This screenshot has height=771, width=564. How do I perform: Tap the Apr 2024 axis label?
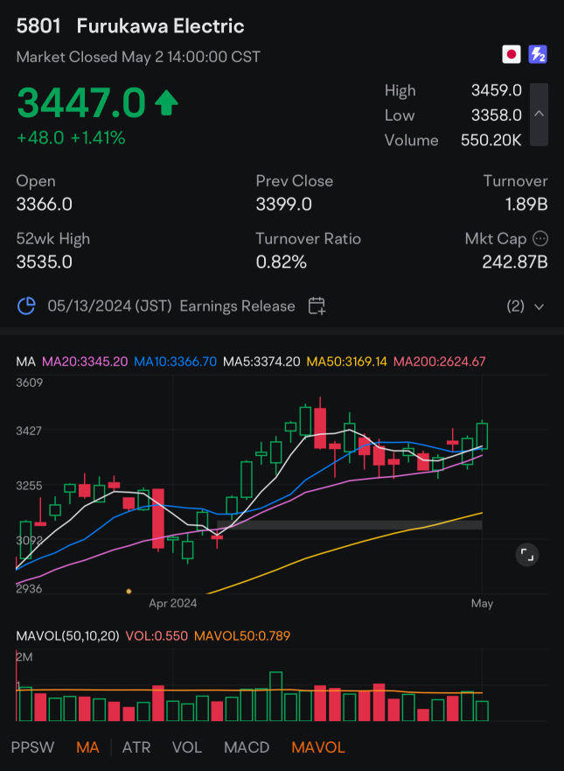tap(173, 603)
